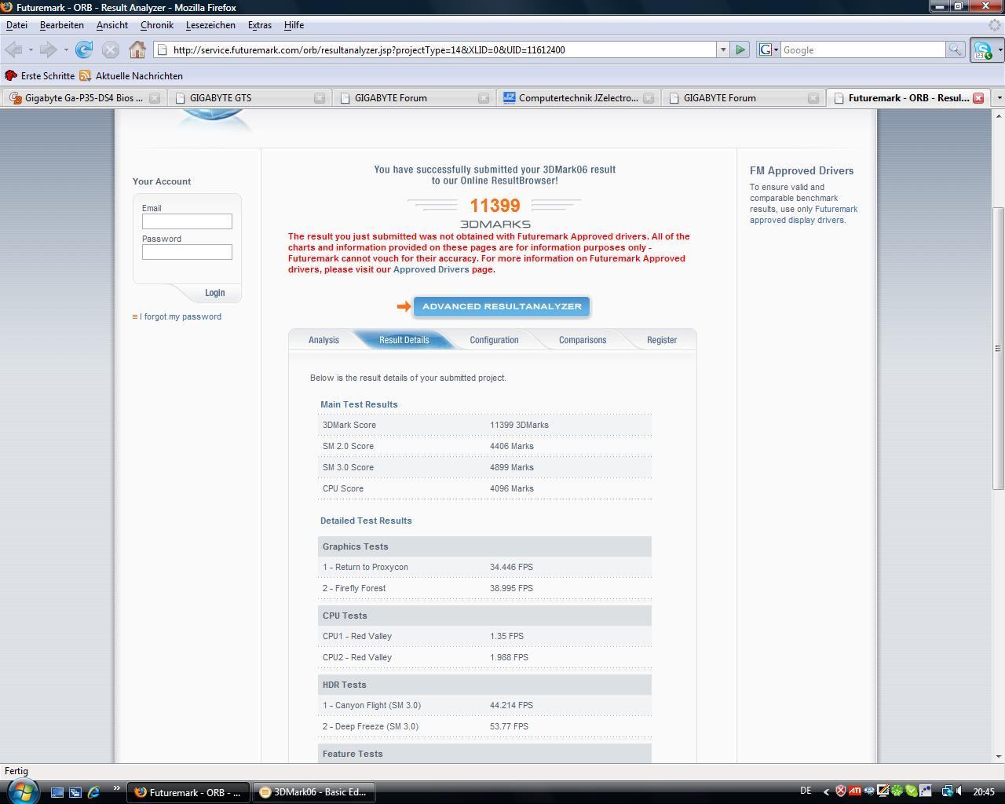
Task: Close the Gigabyte Ga-P35-DS4 Bios tab
Action: coord(155,98)
